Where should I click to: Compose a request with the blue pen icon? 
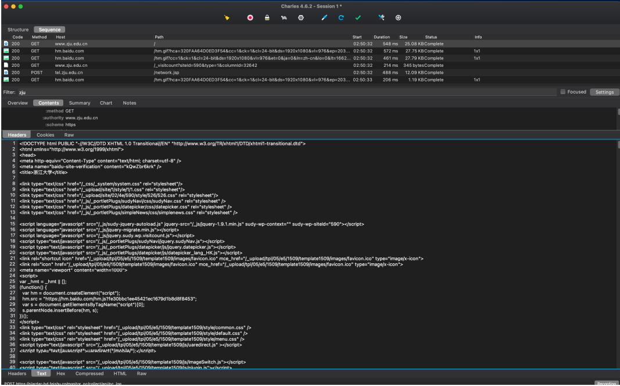click(324, 17)
